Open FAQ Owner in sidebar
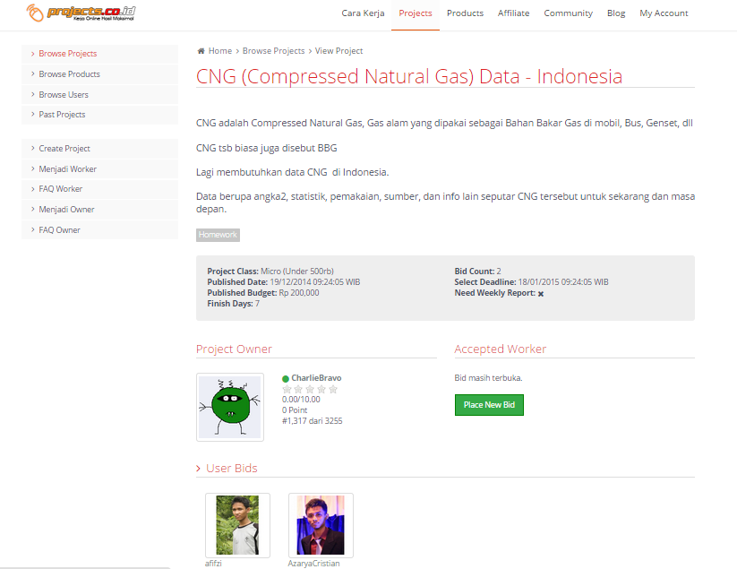The height and width of the screenshot is (569, 737). pyautogui.click(x=99, y=230)
